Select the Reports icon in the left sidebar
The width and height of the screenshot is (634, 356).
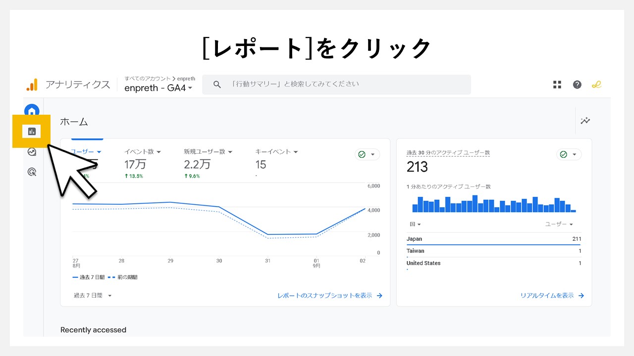click(32, 132)
